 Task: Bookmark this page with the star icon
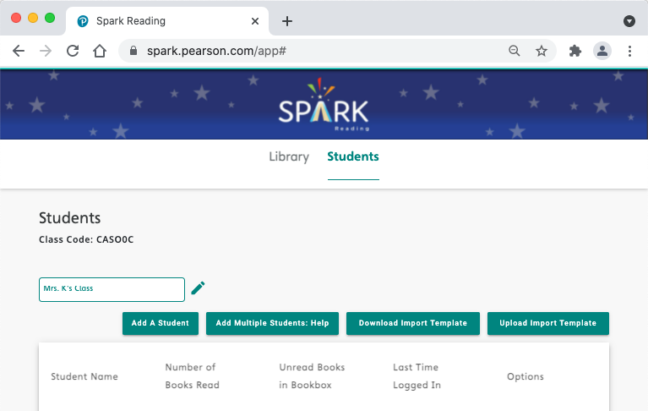pyautogui.click(x=542, y=51)
